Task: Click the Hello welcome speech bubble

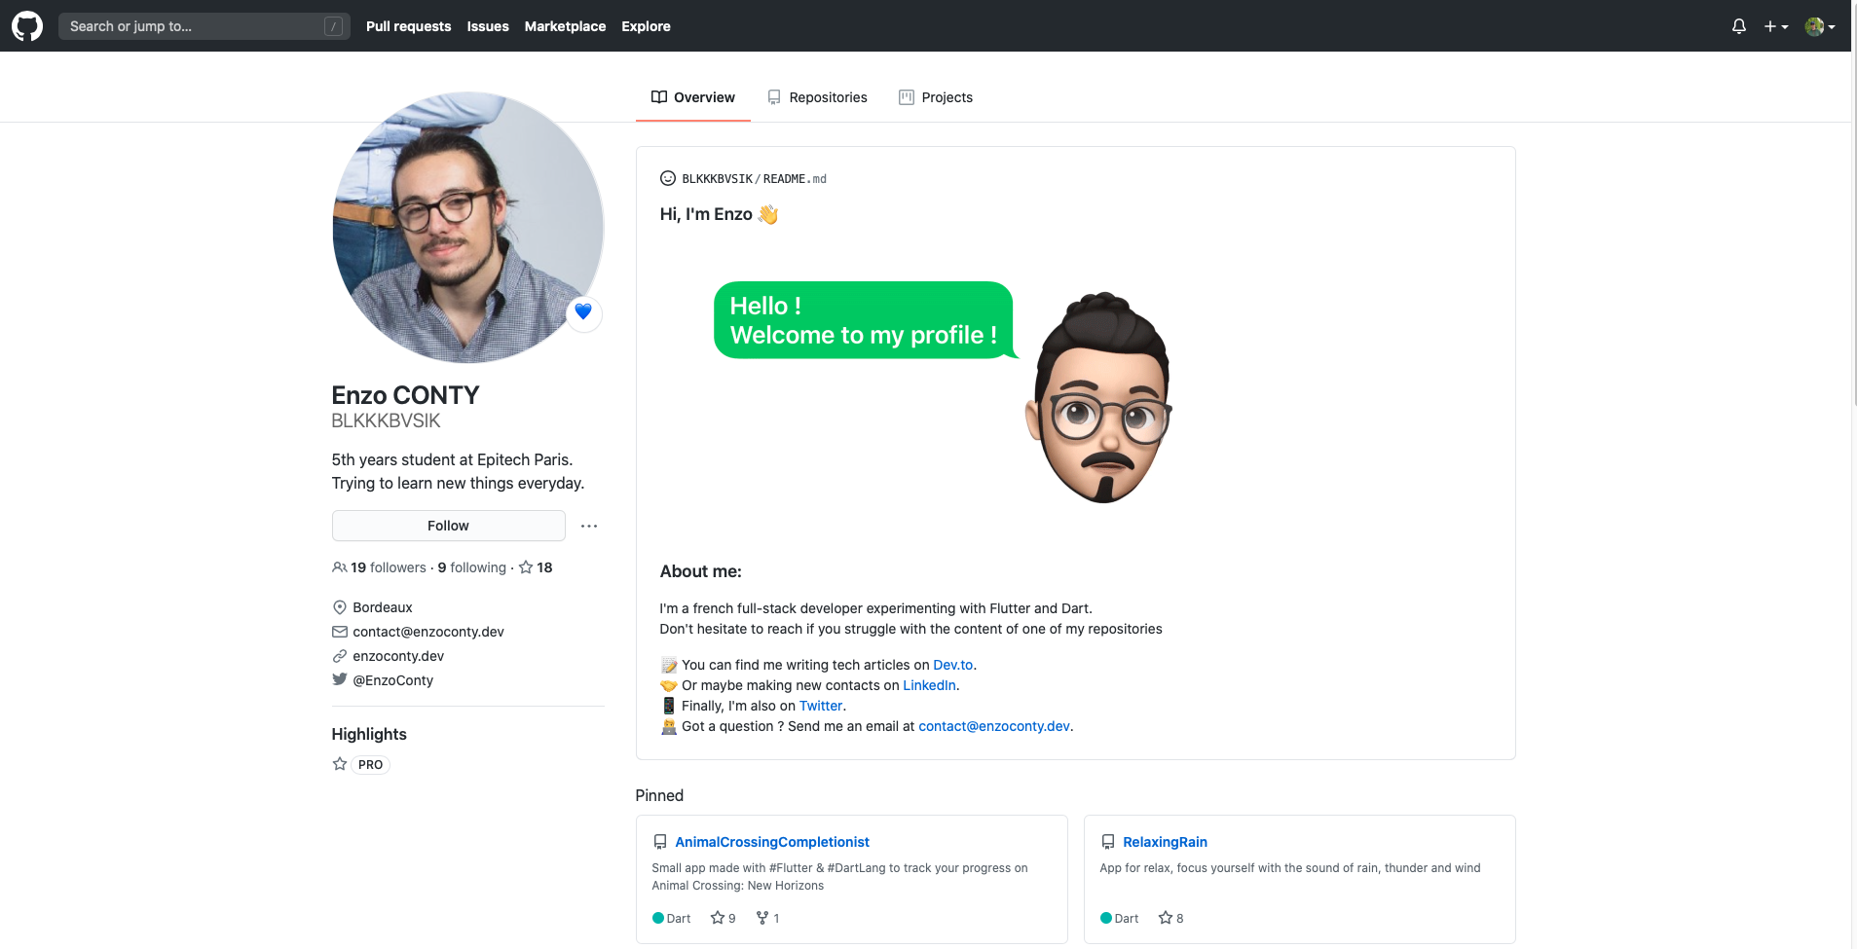Action: [x=865, y=320]
